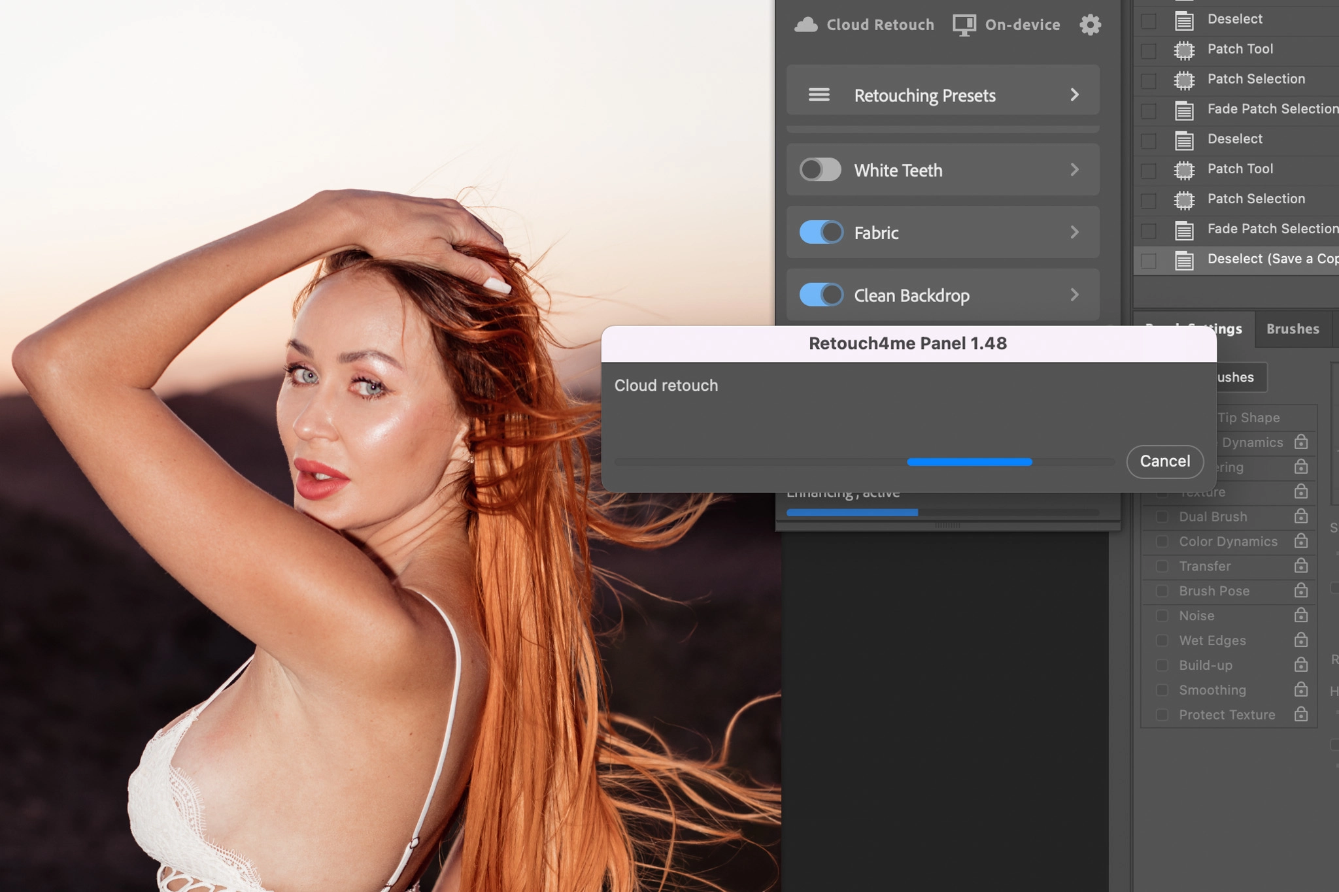Disable the Clean Backdrop toggle

pos(821,295)
